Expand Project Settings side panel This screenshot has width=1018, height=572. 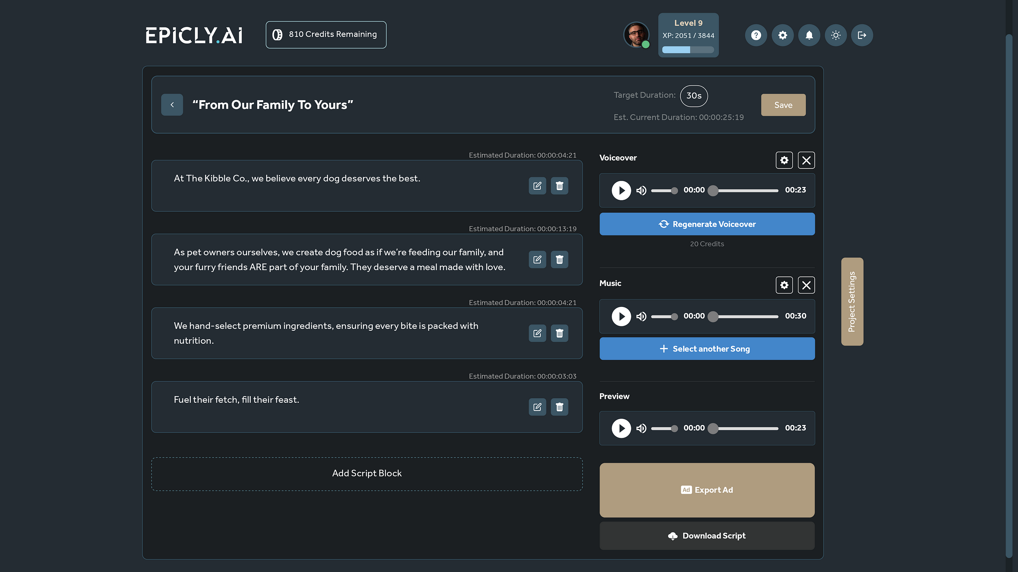(852, 301)
